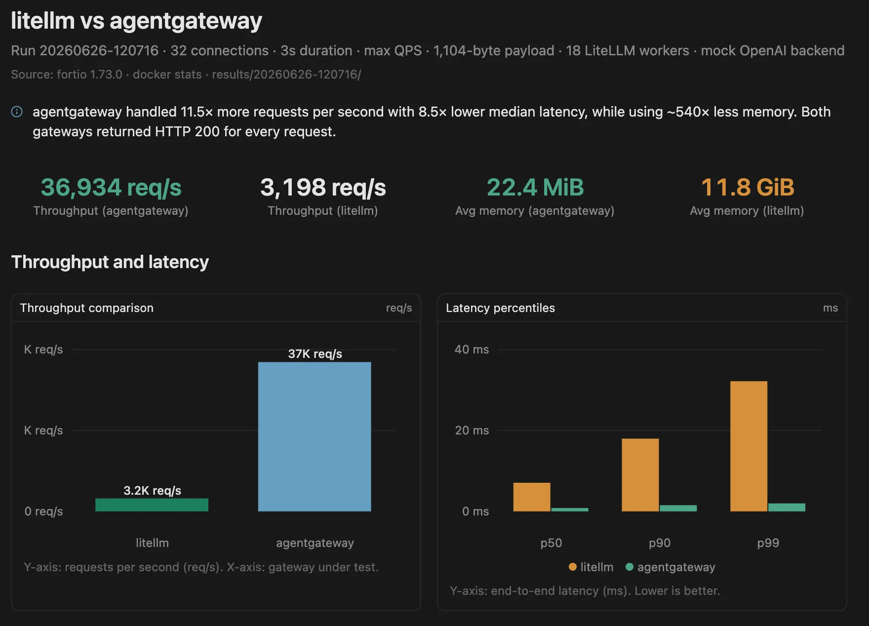This screenshot has height=626, width=869.
Task: Click the "litellm vs agentgateway" title
Action: (136, 21)
